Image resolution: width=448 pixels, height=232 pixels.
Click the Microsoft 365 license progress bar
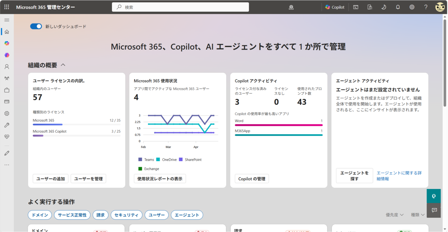pyautogui.click(x=77, y=124)
